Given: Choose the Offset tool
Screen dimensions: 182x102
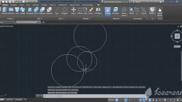Looking at the screenshot, I should tap(80, 11).
